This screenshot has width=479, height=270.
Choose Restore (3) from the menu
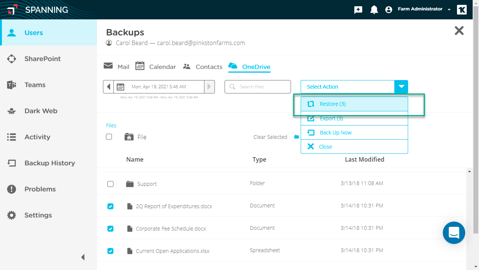click(354, 104)
